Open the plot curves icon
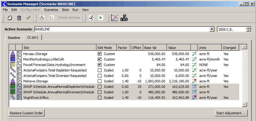 115,18
